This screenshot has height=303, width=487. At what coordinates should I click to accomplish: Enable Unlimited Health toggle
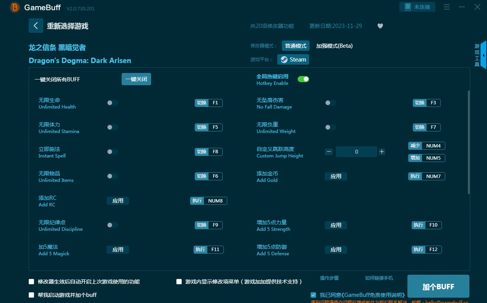[x=112, y=103]
